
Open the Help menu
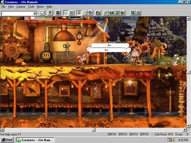[x=49, y=7]
